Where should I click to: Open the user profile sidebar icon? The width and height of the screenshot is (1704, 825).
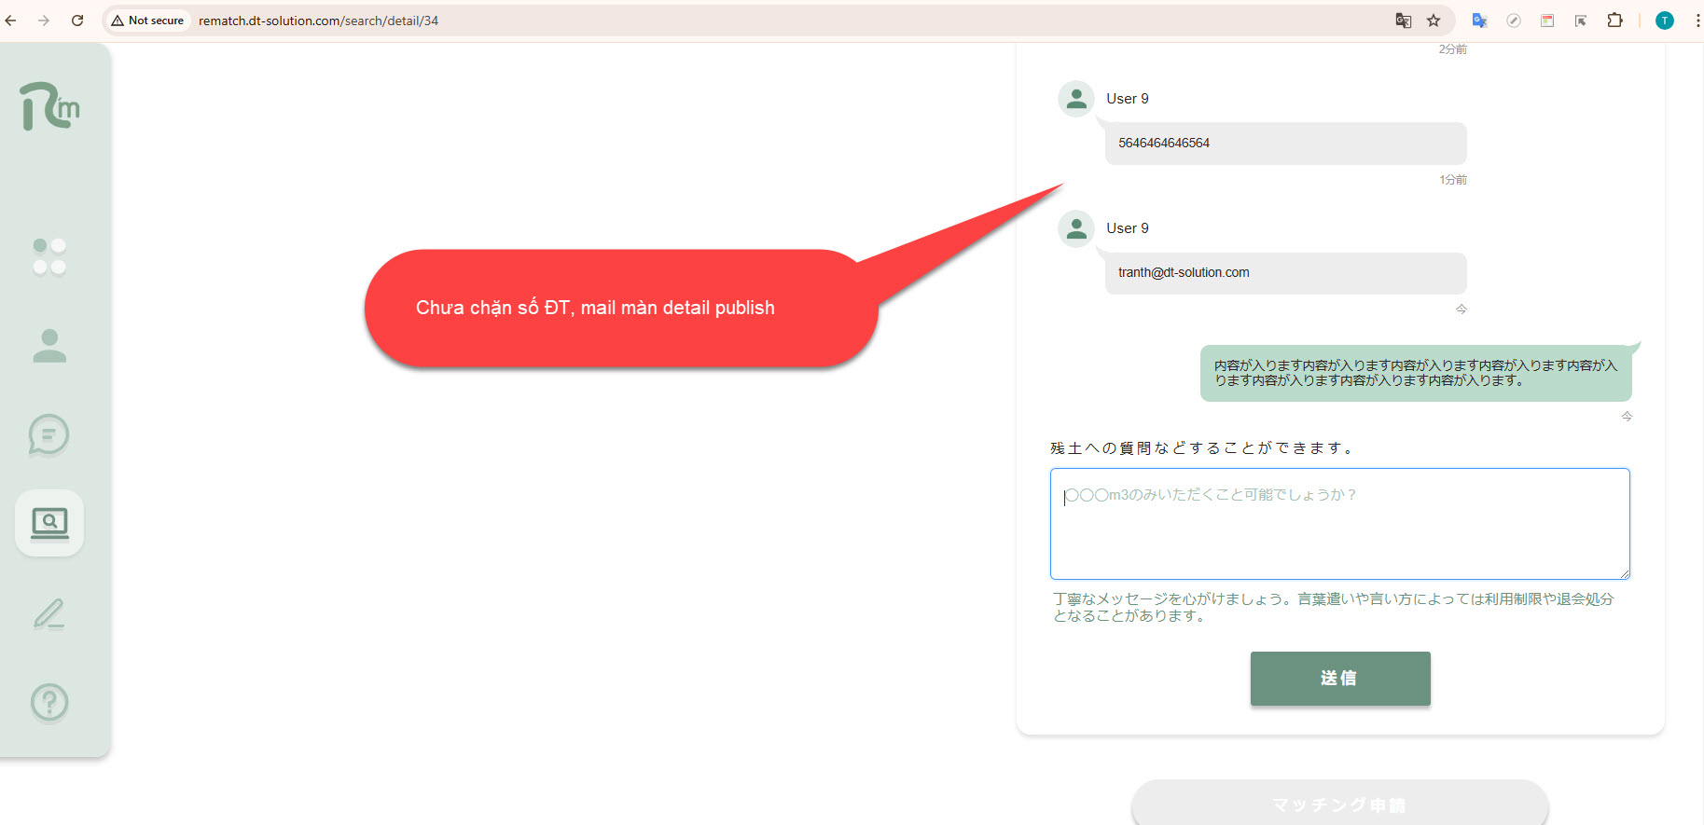tap(49, 346)
